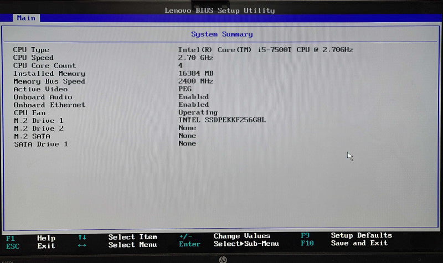Select the M.2 Drive 1 label

click(x=39, y=121)
